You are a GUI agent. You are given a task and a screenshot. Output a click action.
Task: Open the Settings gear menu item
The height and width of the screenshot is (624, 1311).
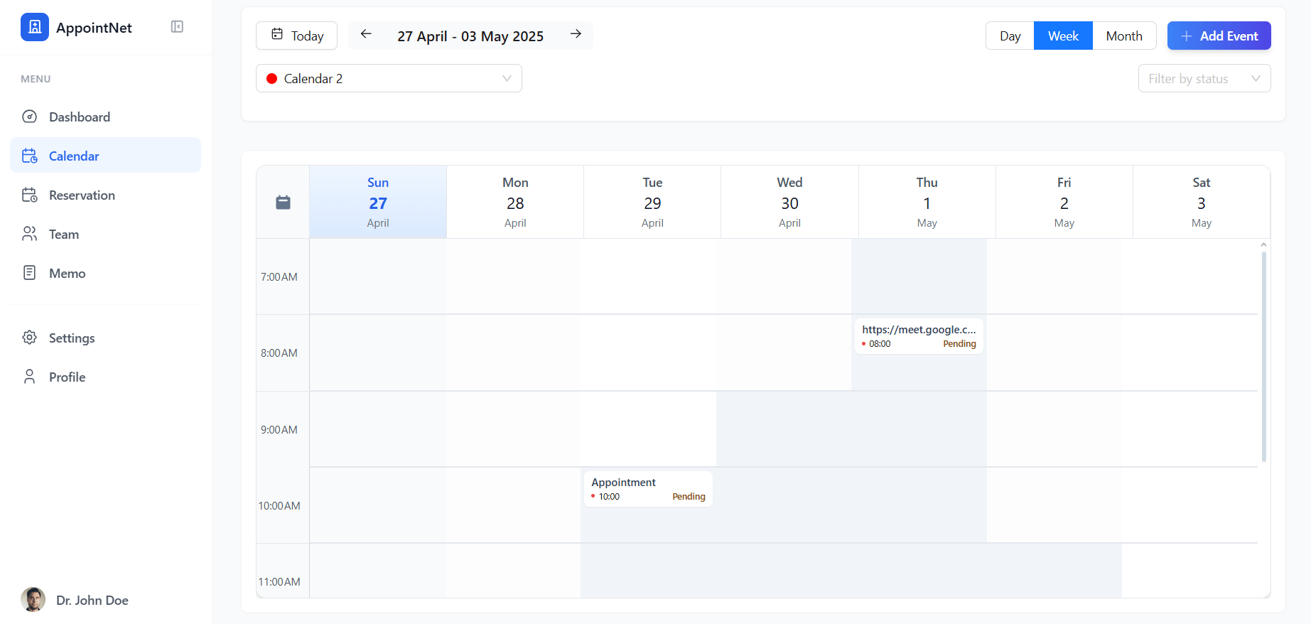(x=71, y=338)
